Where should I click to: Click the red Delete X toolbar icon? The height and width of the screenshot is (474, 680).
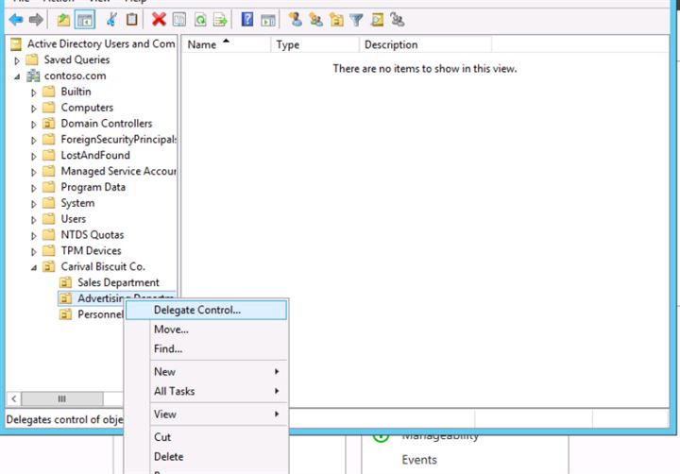[158, 19]
